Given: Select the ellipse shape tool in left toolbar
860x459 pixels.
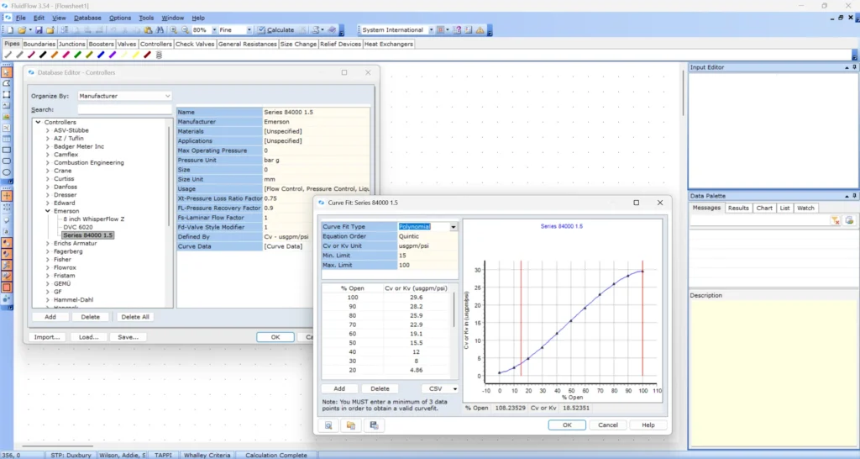Looking at the screenshot, I should point(7,172).
